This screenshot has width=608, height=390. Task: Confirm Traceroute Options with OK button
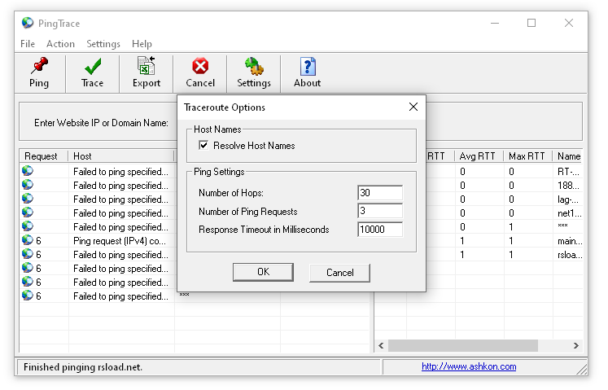click(x=263, y=272)
